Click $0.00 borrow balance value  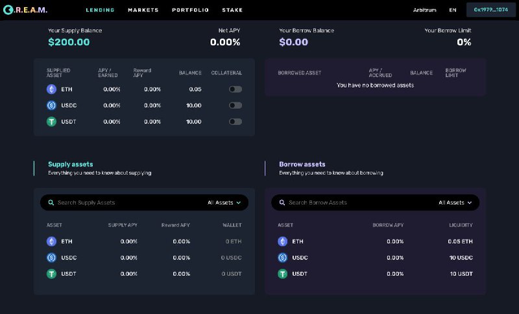[x=294, y=42]
